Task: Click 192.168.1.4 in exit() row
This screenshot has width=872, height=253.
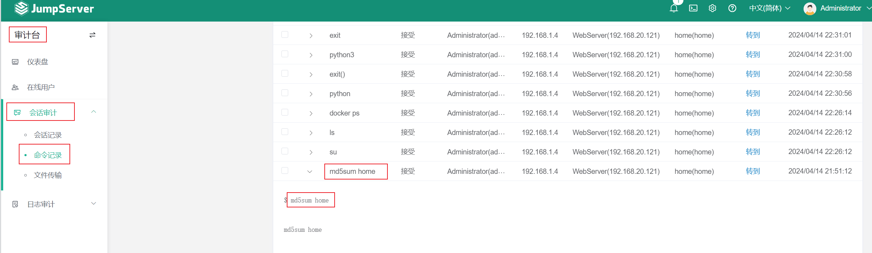Action: (540, 74)
